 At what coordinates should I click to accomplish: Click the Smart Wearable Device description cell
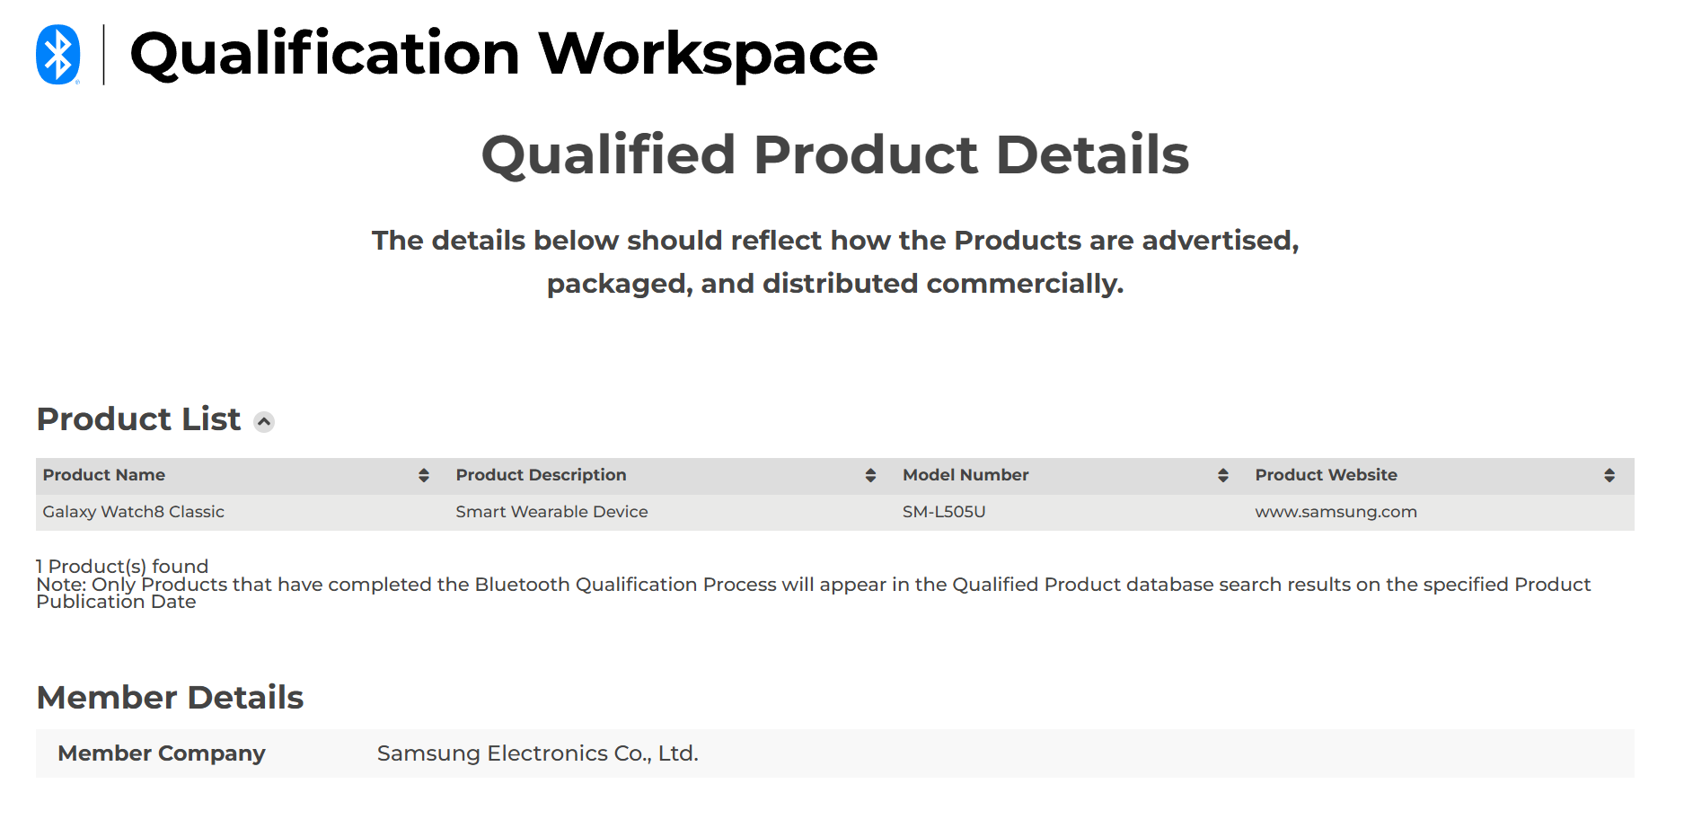pyautogui.click(x=551, y=512)
